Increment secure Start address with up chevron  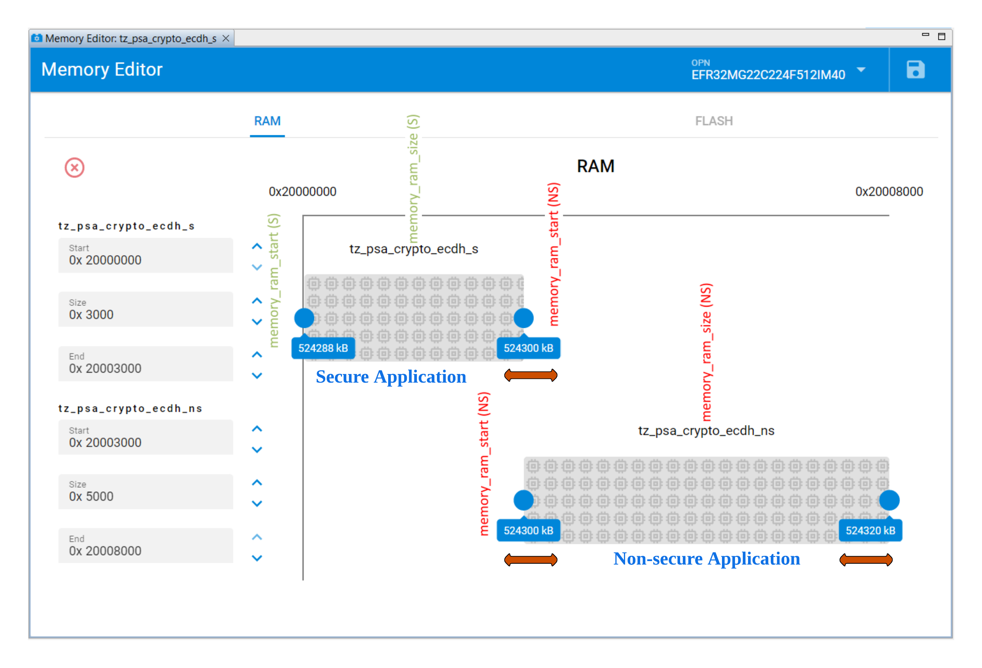coord(257,246)
